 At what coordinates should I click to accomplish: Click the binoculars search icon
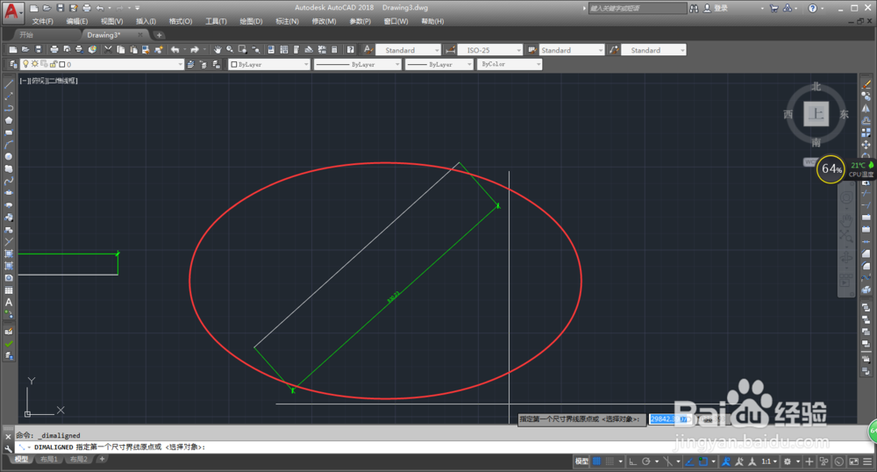point(694,8)
